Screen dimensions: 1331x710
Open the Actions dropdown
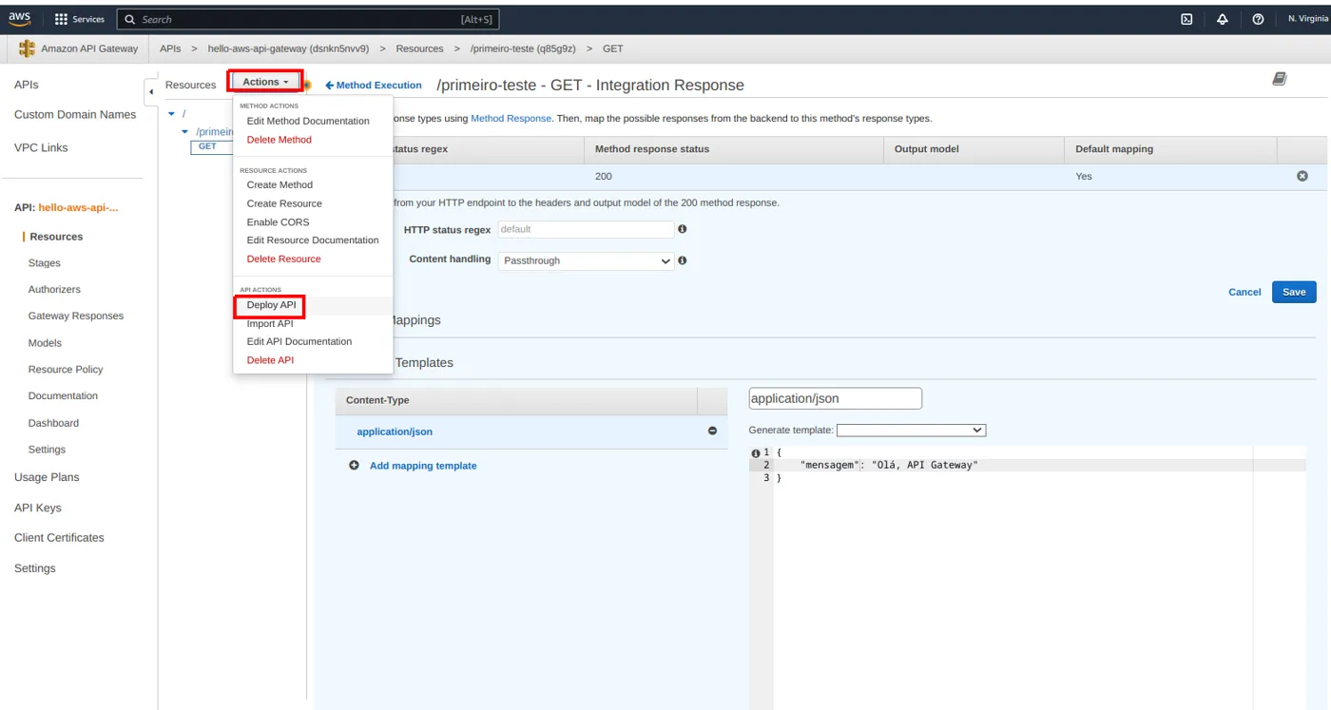(265, 82)
